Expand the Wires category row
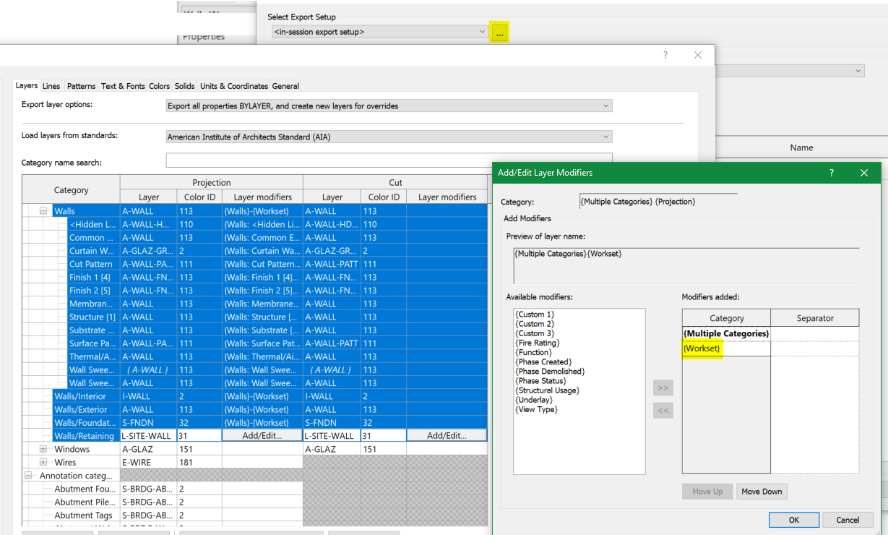 [x=43, y=462]
